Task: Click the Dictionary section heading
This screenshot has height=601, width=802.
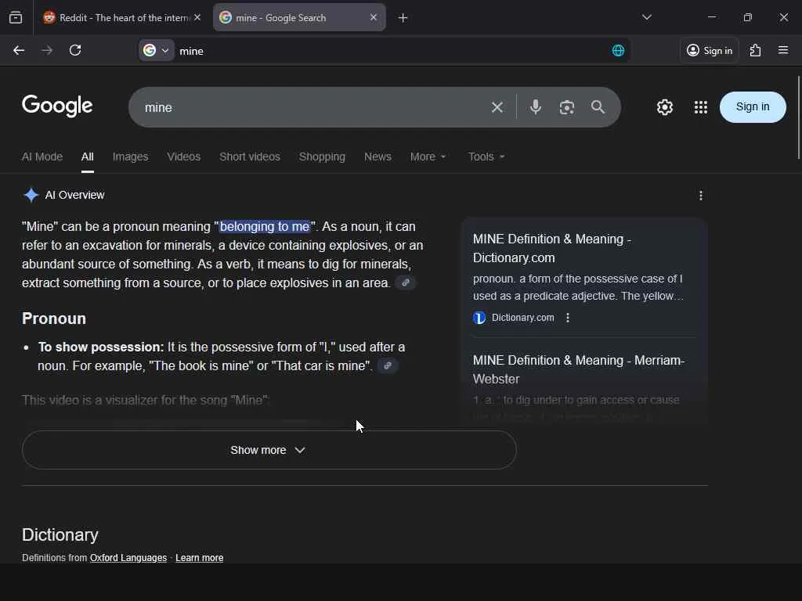Action: pyautogui.click(x=60, y=534)
